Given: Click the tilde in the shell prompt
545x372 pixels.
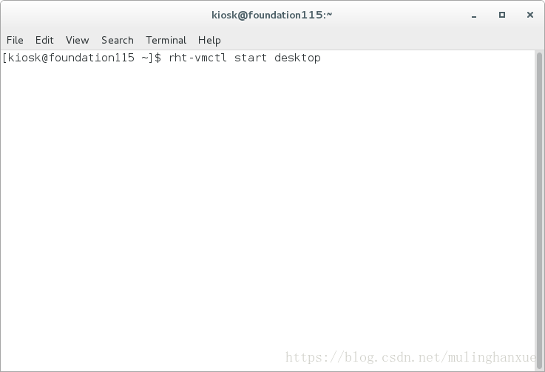Looking at the screenshot, I should 145,58.
